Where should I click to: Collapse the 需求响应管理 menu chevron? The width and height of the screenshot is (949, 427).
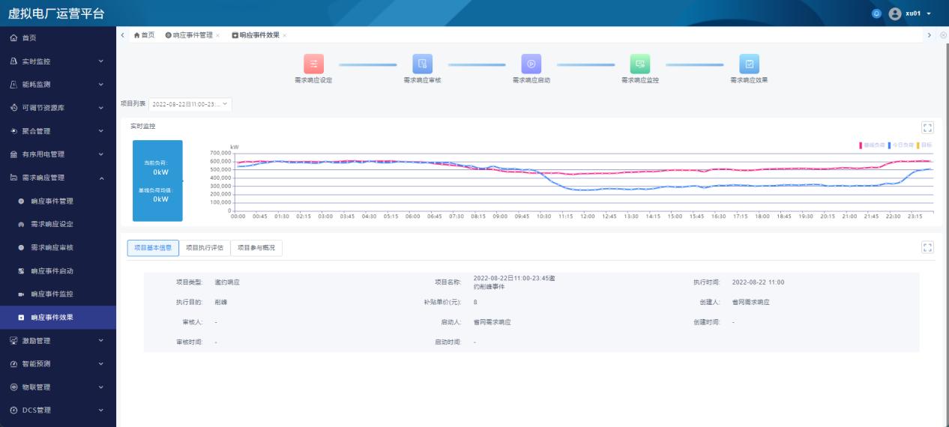(x=101, y=178)
